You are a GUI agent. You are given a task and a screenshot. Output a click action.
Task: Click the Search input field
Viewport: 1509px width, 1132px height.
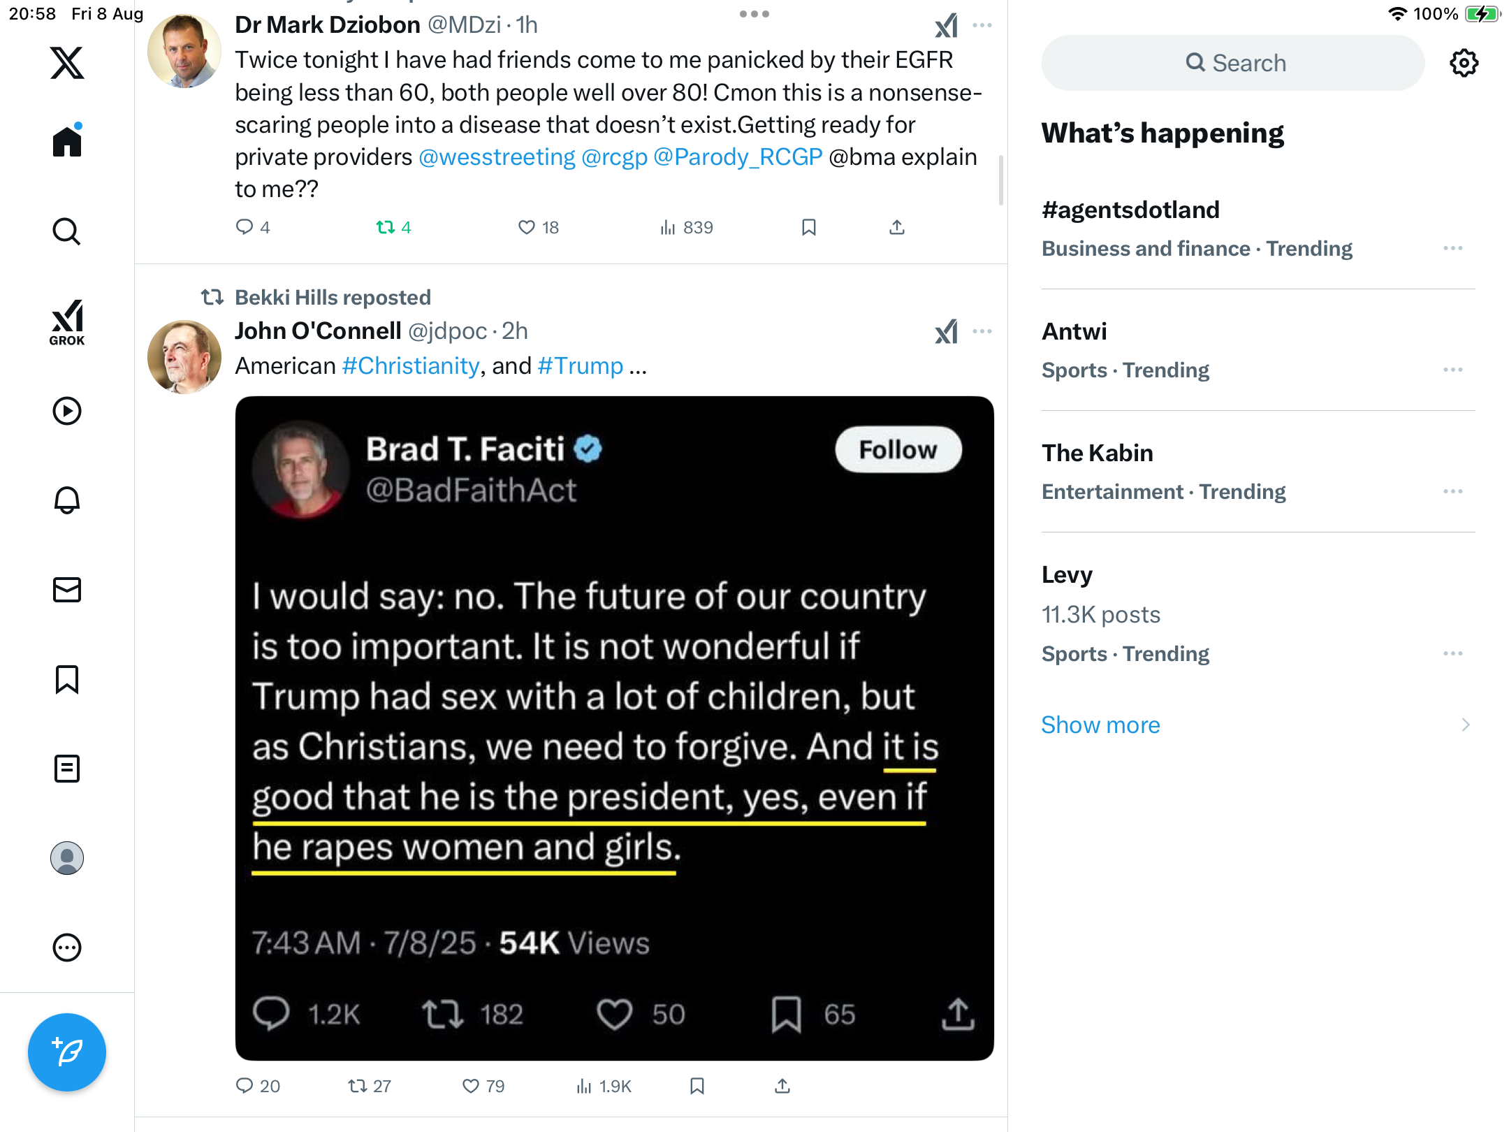click(1233, 63)
